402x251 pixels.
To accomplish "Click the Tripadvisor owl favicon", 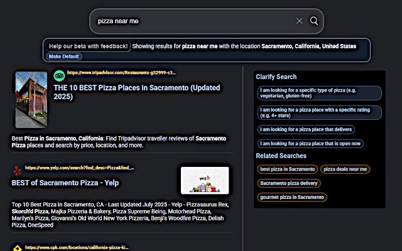I will tap(59, 76).
